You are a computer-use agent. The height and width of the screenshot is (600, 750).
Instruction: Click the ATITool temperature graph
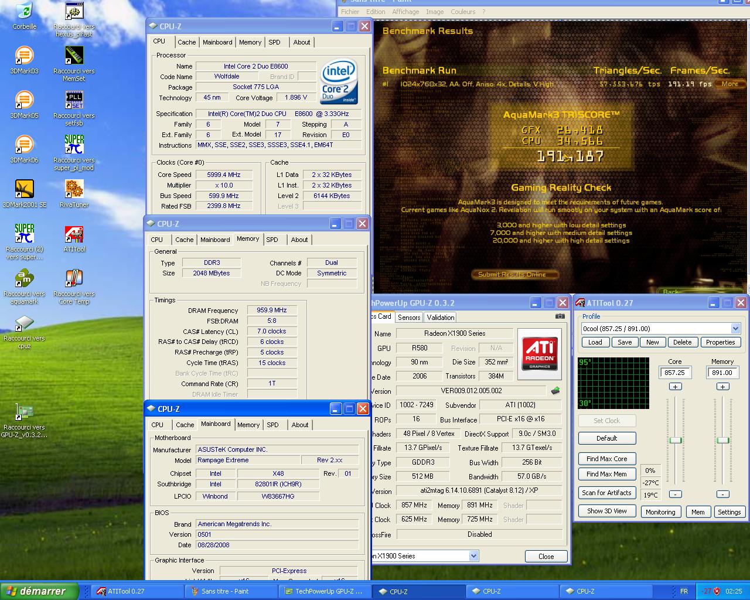point(613,383)
